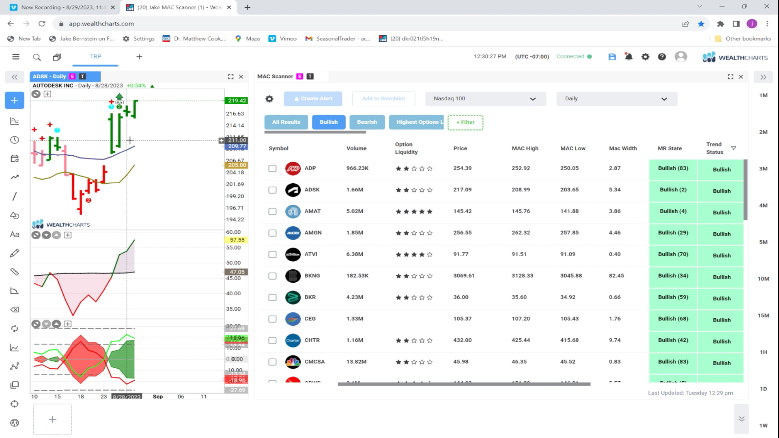Open the indicators chart icon in sidebar
The width and height of the screenshot is (779, 438).
tap(15, 121)
